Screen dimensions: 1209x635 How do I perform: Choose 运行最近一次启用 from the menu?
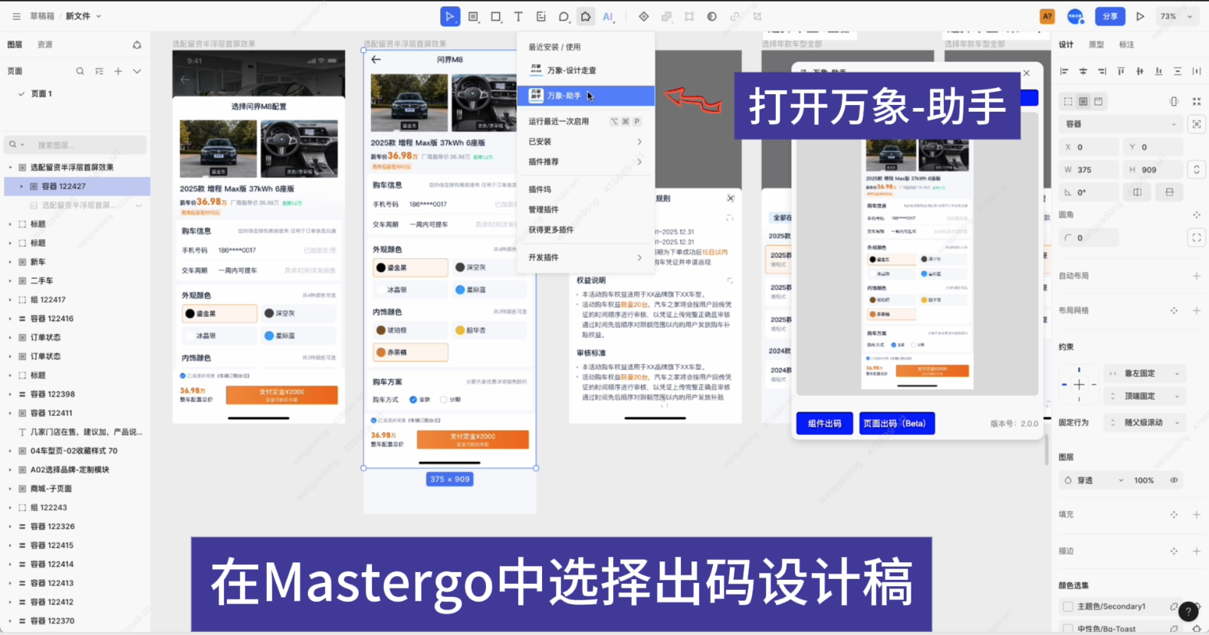[x=585, y=121]
